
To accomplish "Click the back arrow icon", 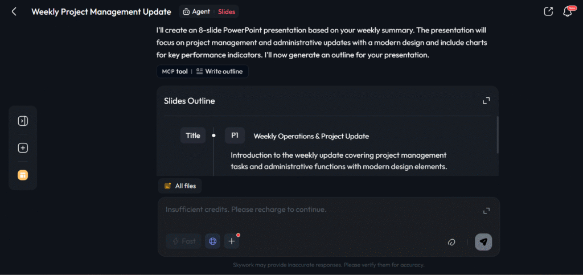I will 14,11.
